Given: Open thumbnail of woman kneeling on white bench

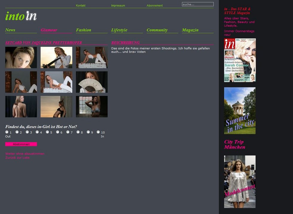Looking at the screenshot, I should (x=92, y=57).
